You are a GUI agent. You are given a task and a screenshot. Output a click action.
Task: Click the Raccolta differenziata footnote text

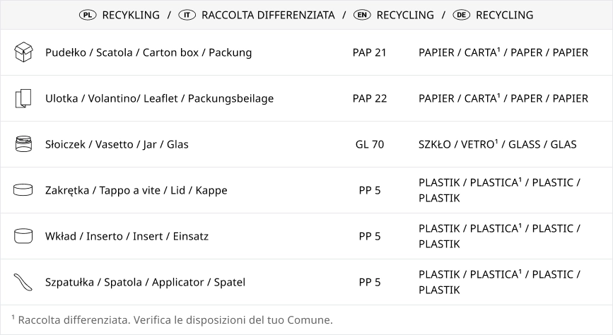(173, 319)
